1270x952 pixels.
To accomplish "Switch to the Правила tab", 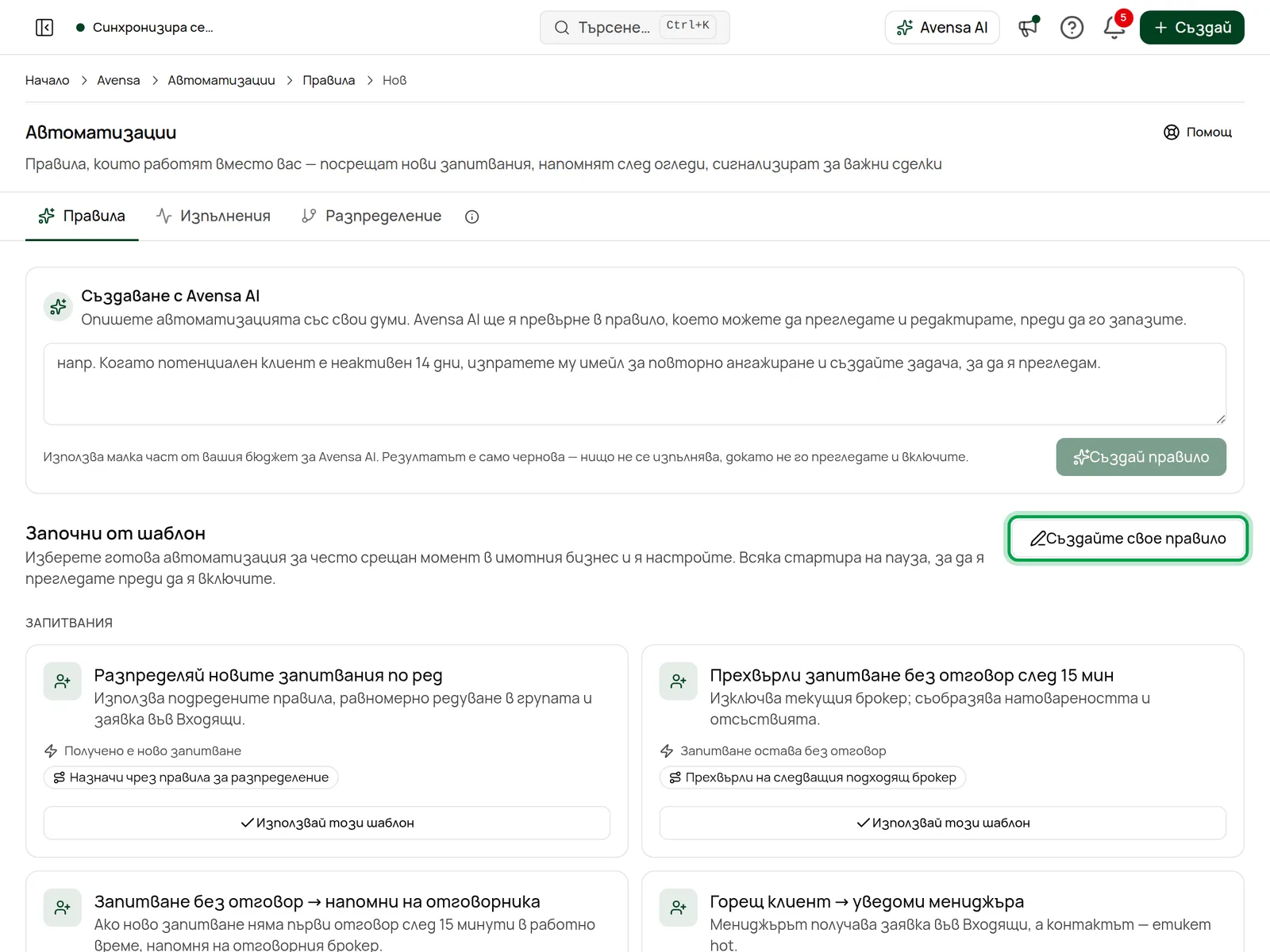I will [x=82, y=216].
